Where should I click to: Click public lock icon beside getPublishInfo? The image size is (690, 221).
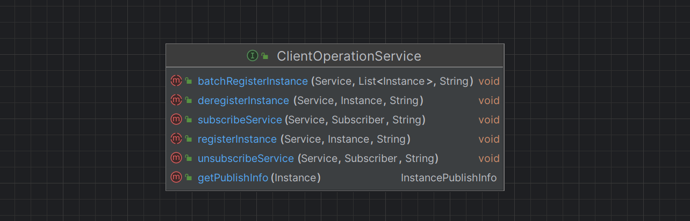coord(189,178)
